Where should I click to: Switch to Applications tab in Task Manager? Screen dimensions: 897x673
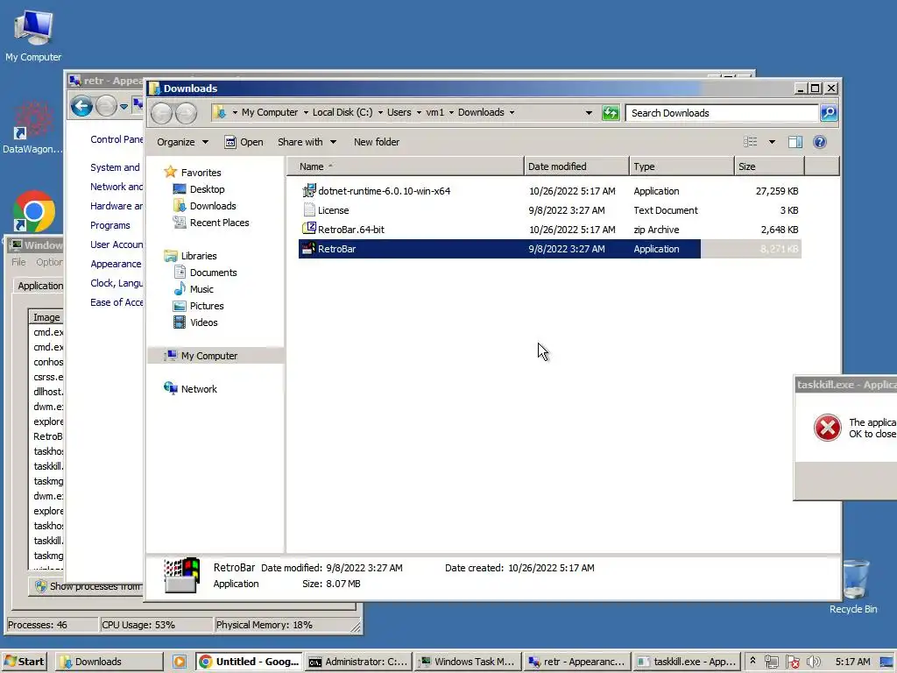(40, 286)
